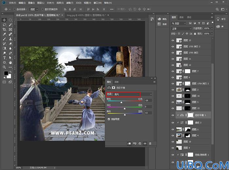Open the opacity 100% dropdown arrow
Image resolution: width=229 pixels, height=170 pixels.
point(212,29)
